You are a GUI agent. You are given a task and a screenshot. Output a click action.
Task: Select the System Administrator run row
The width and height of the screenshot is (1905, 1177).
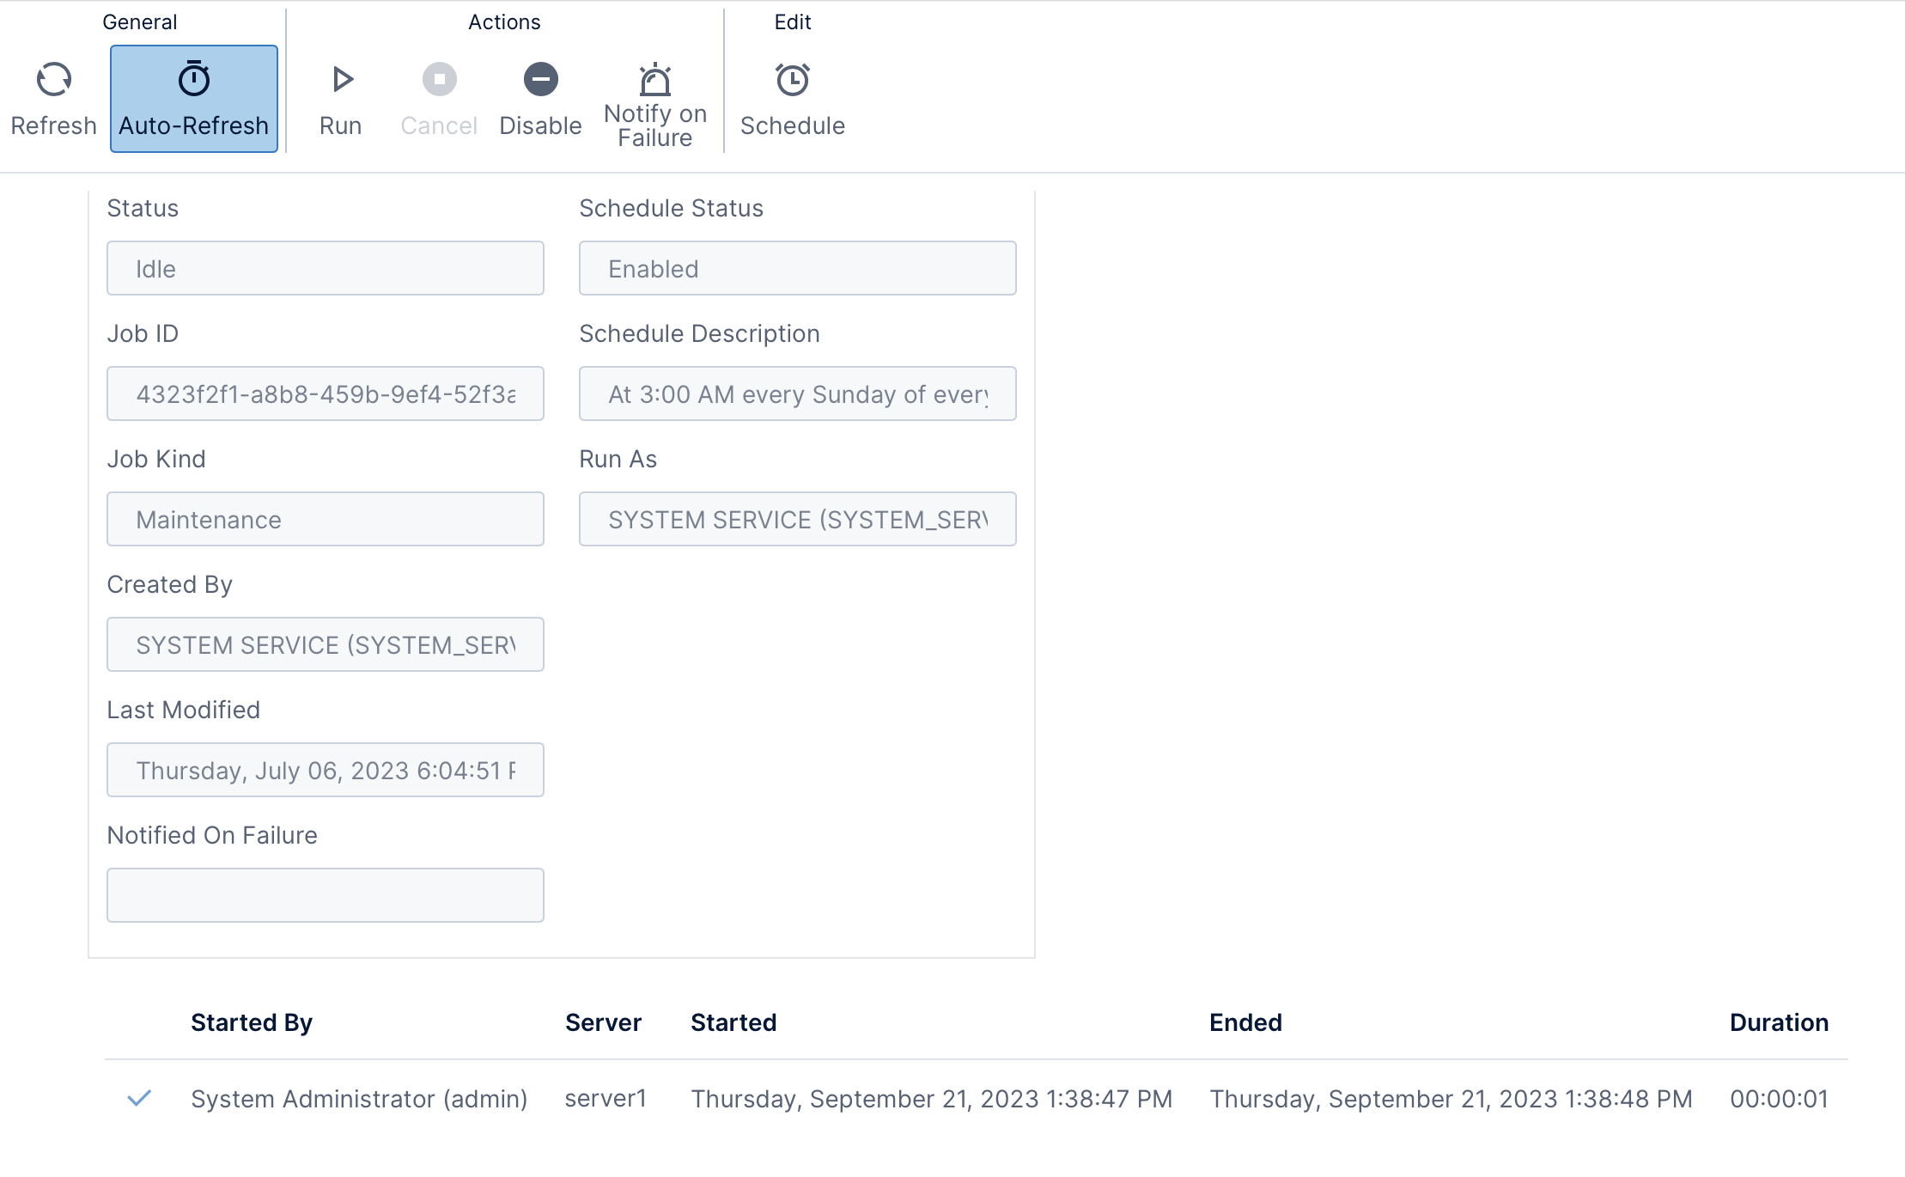[x=359, y=1099]
